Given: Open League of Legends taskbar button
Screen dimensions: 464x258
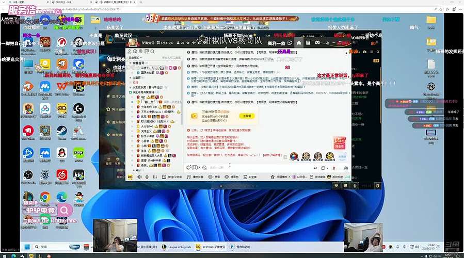Looking at the screenshot, I should 177,247.
